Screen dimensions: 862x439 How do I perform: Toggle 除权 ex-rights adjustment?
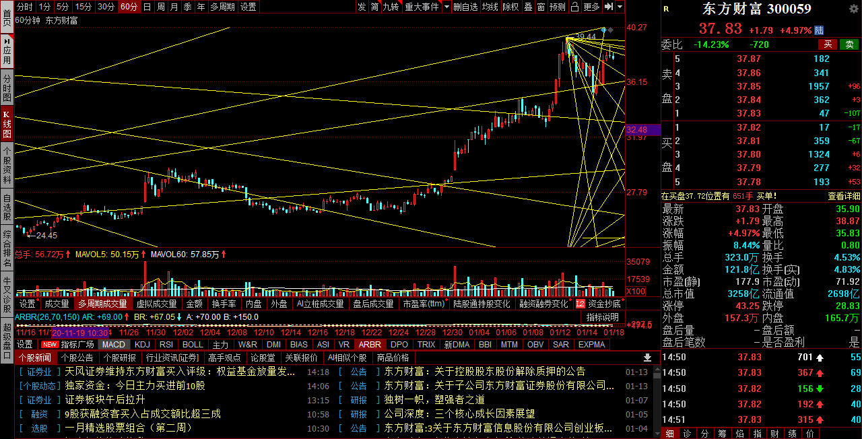pos(511,7)
